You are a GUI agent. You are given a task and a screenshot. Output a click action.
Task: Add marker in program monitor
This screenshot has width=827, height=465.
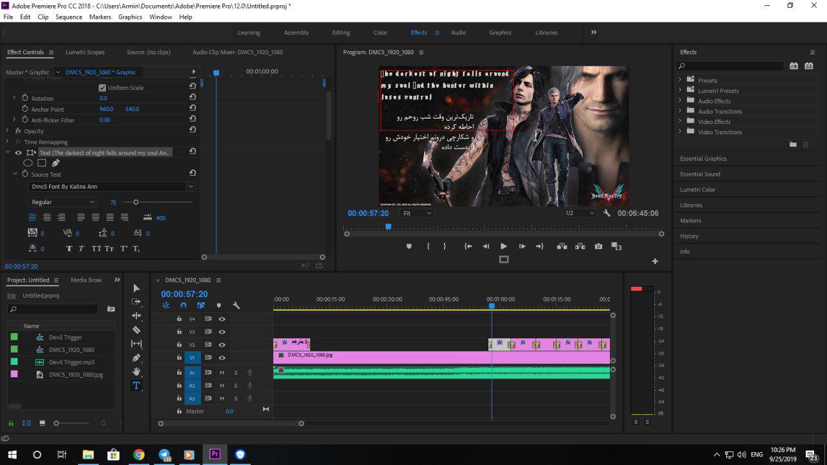click(x=409, y=246)
